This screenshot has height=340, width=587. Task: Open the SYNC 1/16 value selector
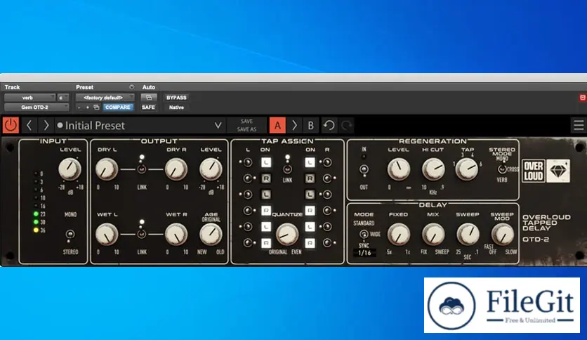click(364, 253)
